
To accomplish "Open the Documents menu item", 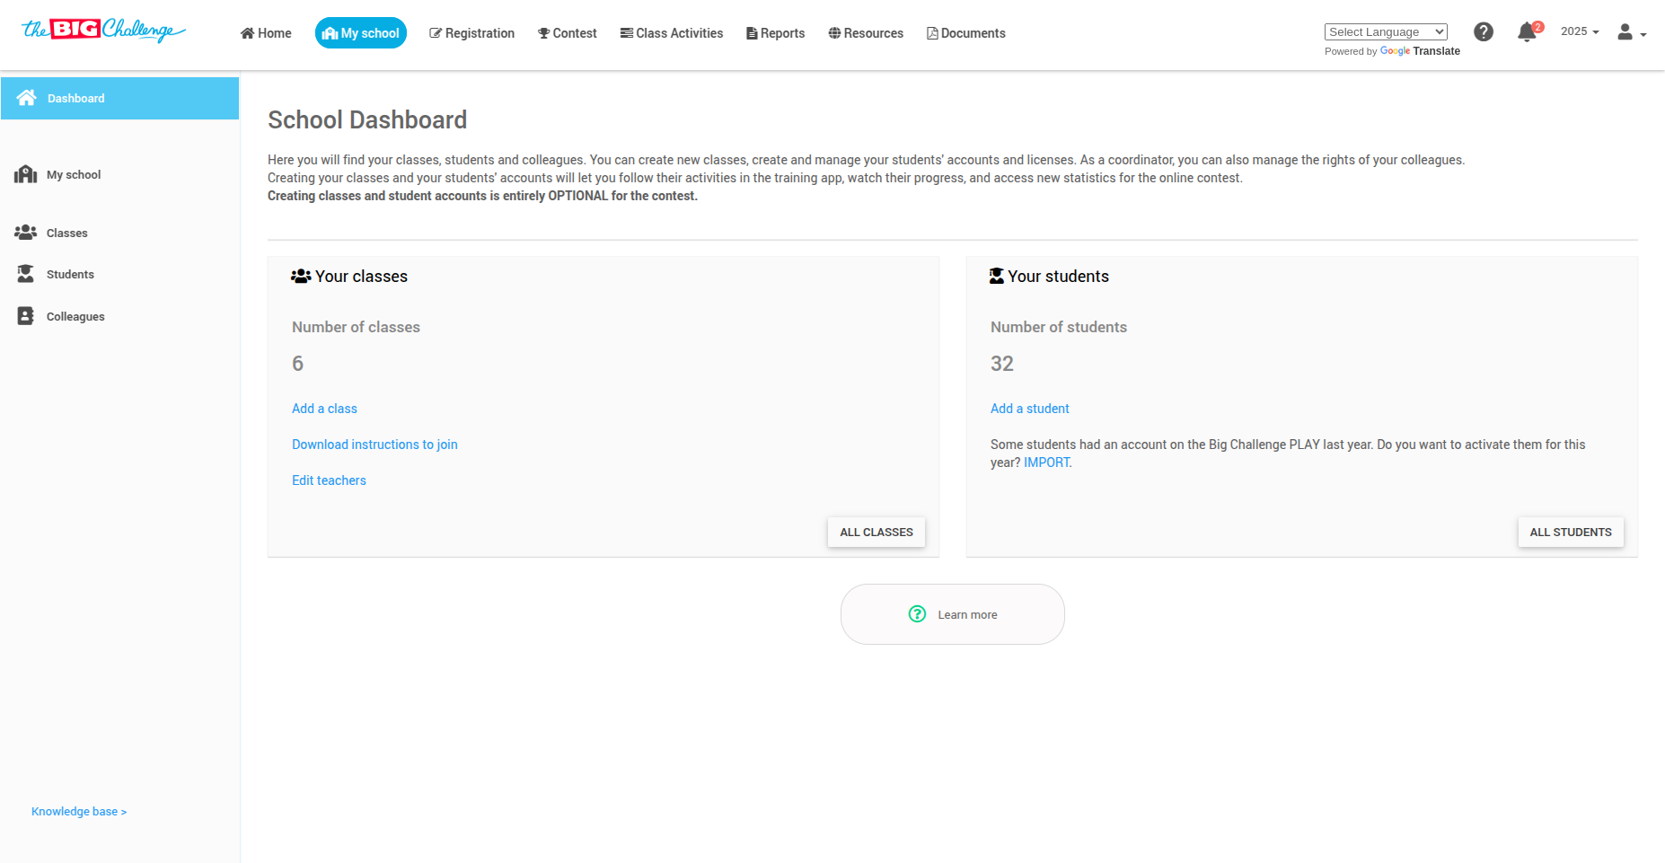I will pyautogui.click(x=966, y=33).
